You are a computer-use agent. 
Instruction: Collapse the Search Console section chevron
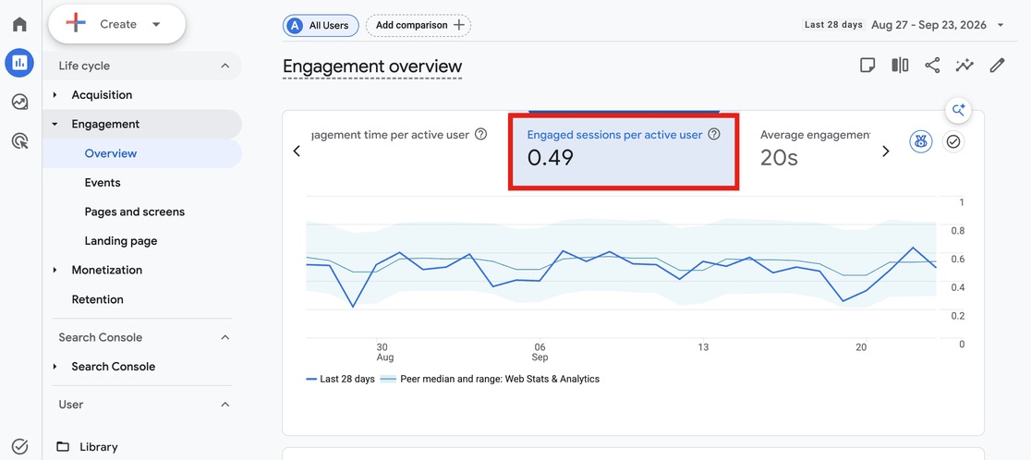[224, 337]
